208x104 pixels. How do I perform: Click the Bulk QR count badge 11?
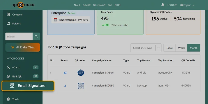[x=36, y=76]
